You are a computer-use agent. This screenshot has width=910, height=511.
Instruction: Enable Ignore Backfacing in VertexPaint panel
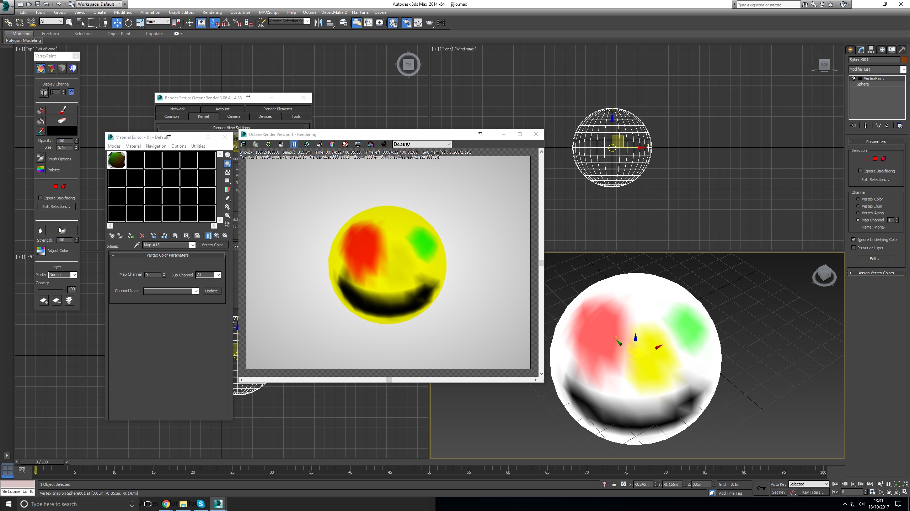[x=41, y=198]
